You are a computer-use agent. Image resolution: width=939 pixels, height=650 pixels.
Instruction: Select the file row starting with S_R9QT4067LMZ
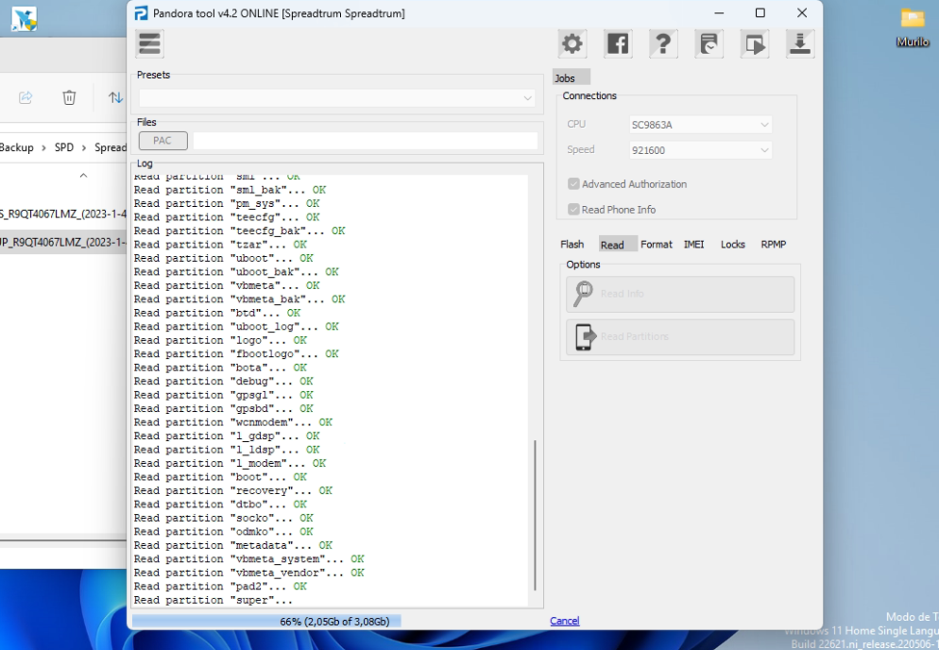(x=63, y=214)
